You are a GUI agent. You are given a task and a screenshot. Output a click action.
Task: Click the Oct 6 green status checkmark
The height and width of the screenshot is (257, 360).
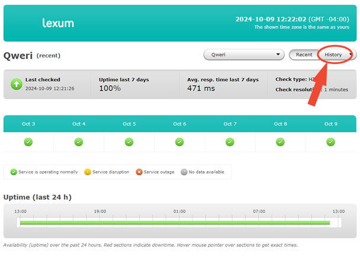(179, 142)
